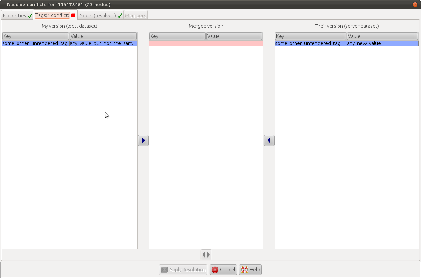Close the Resolve conflicts dialog window
This screenshot has height=278, width=421.
pyautogui.click(x=415, y=5)
